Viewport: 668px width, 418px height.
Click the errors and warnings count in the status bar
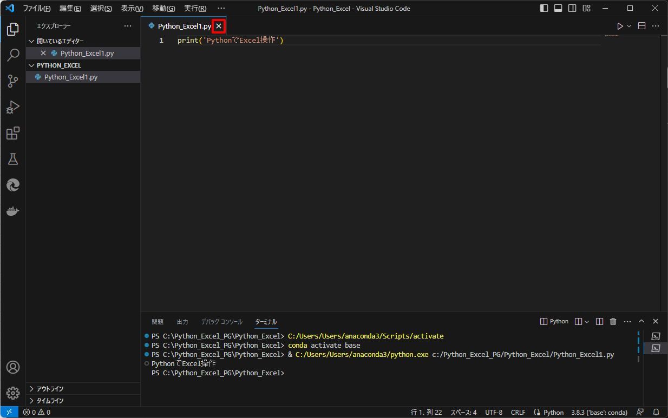coord(36,412)
